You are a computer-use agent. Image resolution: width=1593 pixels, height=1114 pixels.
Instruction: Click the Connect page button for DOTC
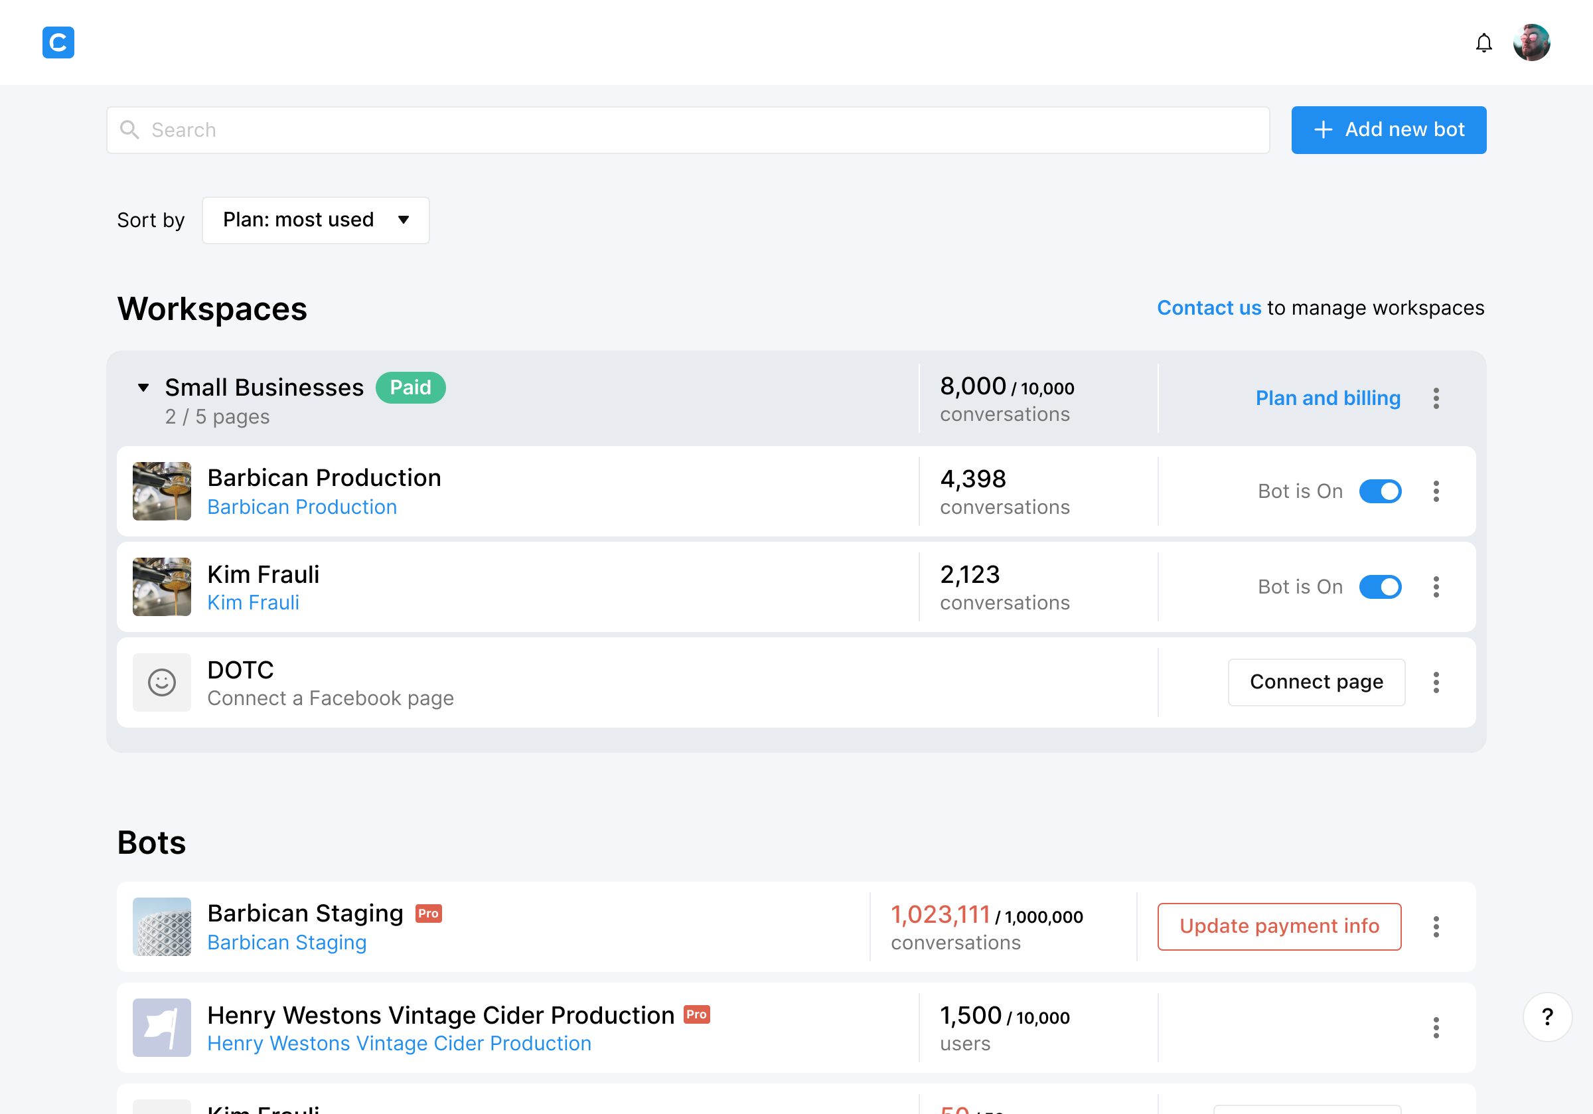pyautogui.click(x=1316, y=682)
